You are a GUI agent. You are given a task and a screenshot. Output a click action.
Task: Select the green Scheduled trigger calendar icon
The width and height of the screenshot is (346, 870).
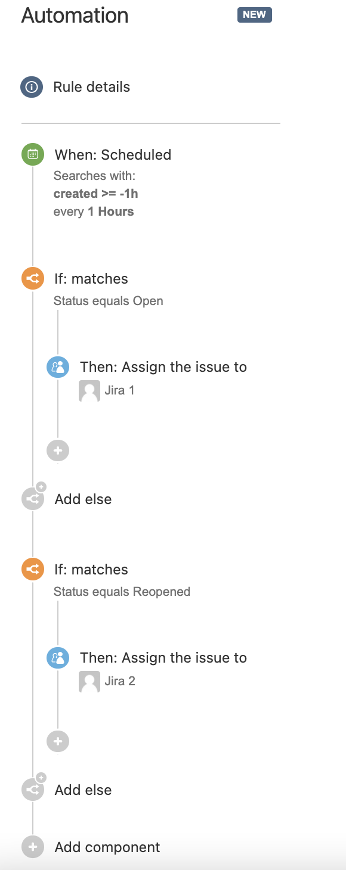click(x=33, y=154)
